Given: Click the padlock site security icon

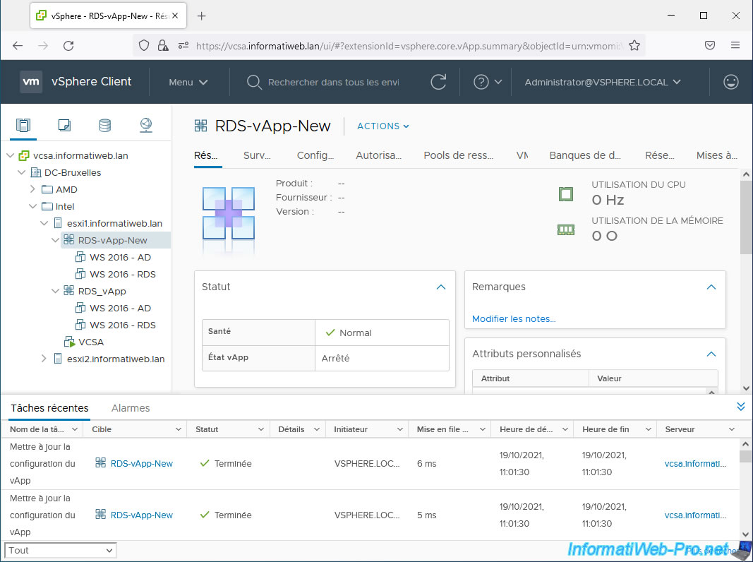Looking at the screenshot, I should pos(163,46).
